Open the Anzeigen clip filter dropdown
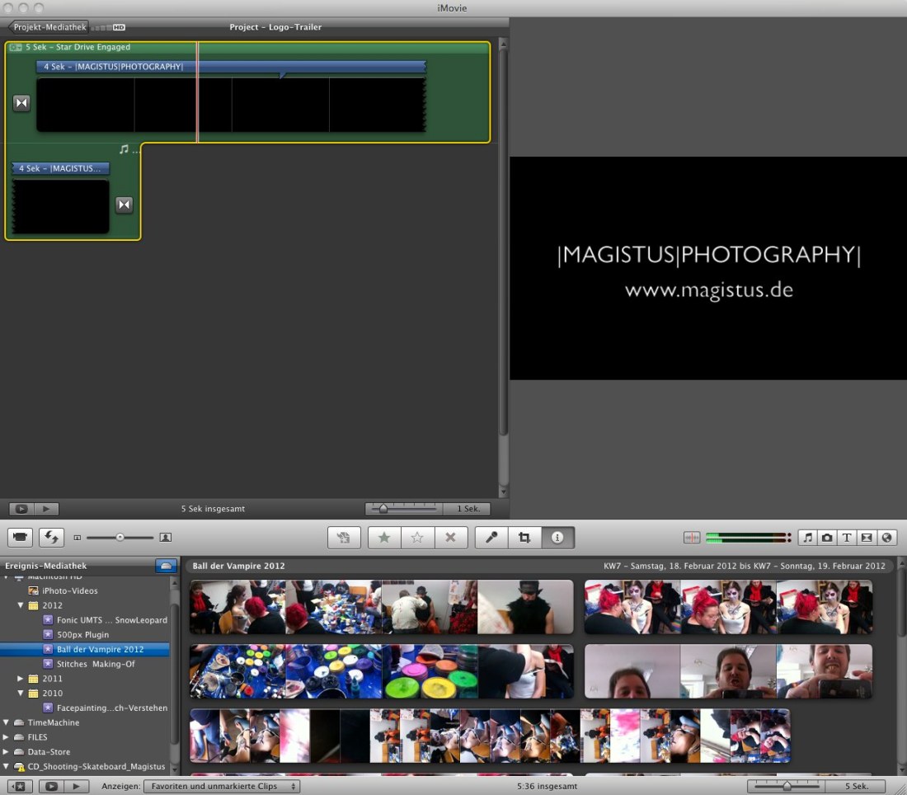This screenshot has height=795, width=907. click(221, 787)
